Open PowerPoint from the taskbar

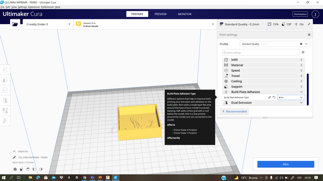pyautogui.click(x=100, y=178)
